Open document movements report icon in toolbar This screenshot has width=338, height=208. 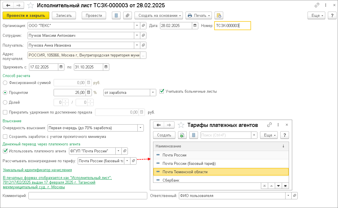[x=116, y=16]
